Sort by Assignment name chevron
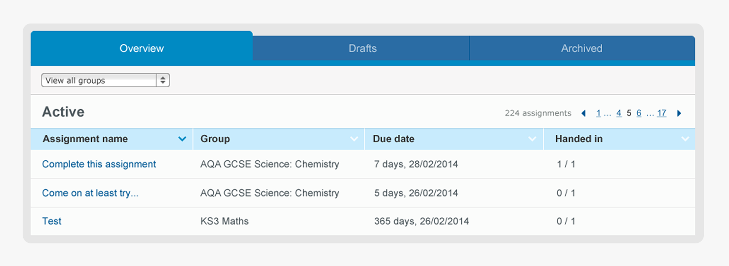The image size is (729, 266). point(182,139)
